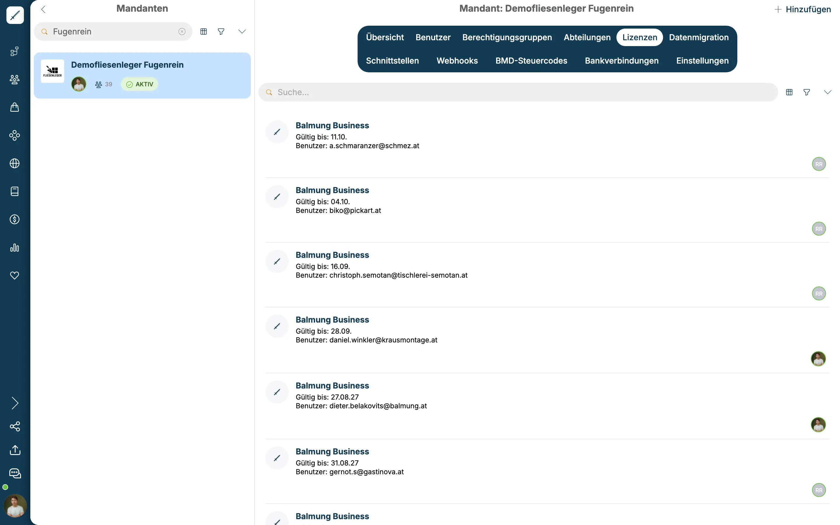Click photo avatar on daniel.winkler license row
This screenshot has height=525, width=840.
(x=818, y=359)
